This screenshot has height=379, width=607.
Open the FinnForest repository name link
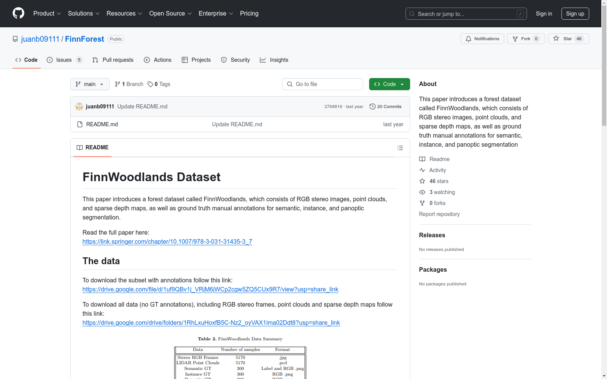[85, 39]
